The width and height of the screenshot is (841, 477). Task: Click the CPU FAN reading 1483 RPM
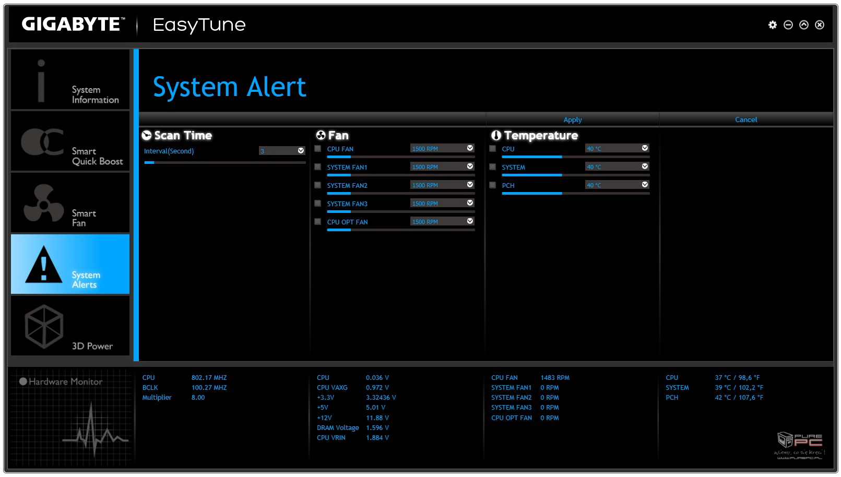[555, 377]
